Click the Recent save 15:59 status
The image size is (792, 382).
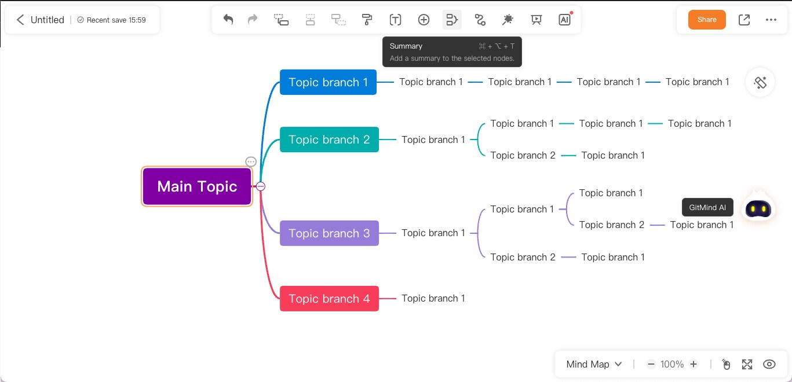[111, 20]
